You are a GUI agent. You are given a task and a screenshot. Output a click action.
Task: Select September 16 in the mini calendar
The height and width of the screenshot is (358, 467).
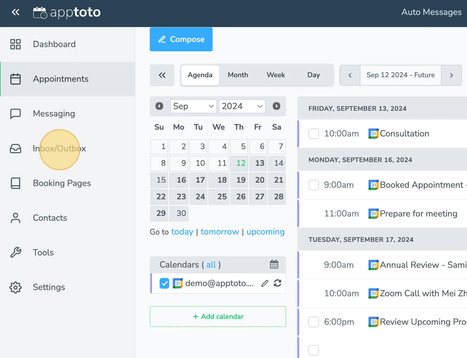(x=179, y=180)
